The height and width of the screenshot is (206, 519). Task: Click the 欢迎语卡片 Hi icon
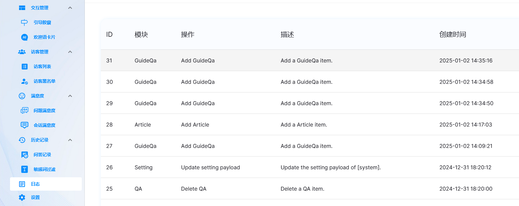tap(24, 37)
